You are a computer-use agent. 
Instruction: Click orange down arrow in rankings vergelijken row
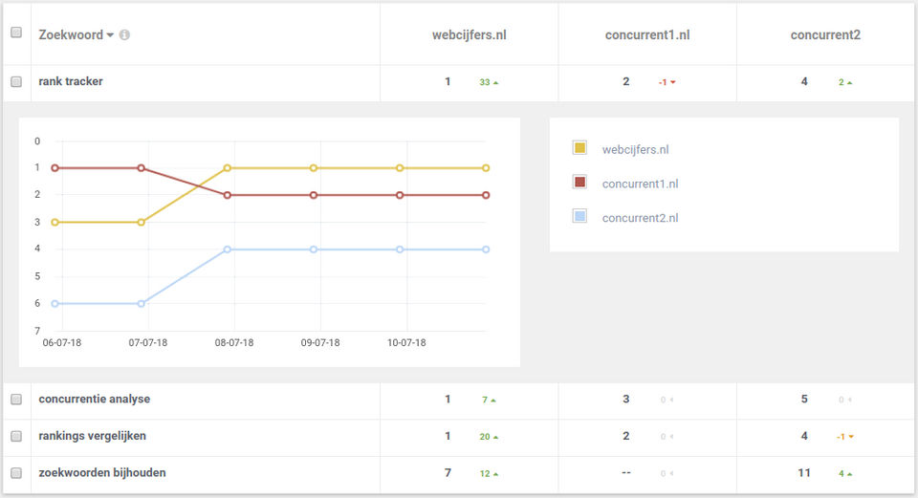click(x=851, y=437)
